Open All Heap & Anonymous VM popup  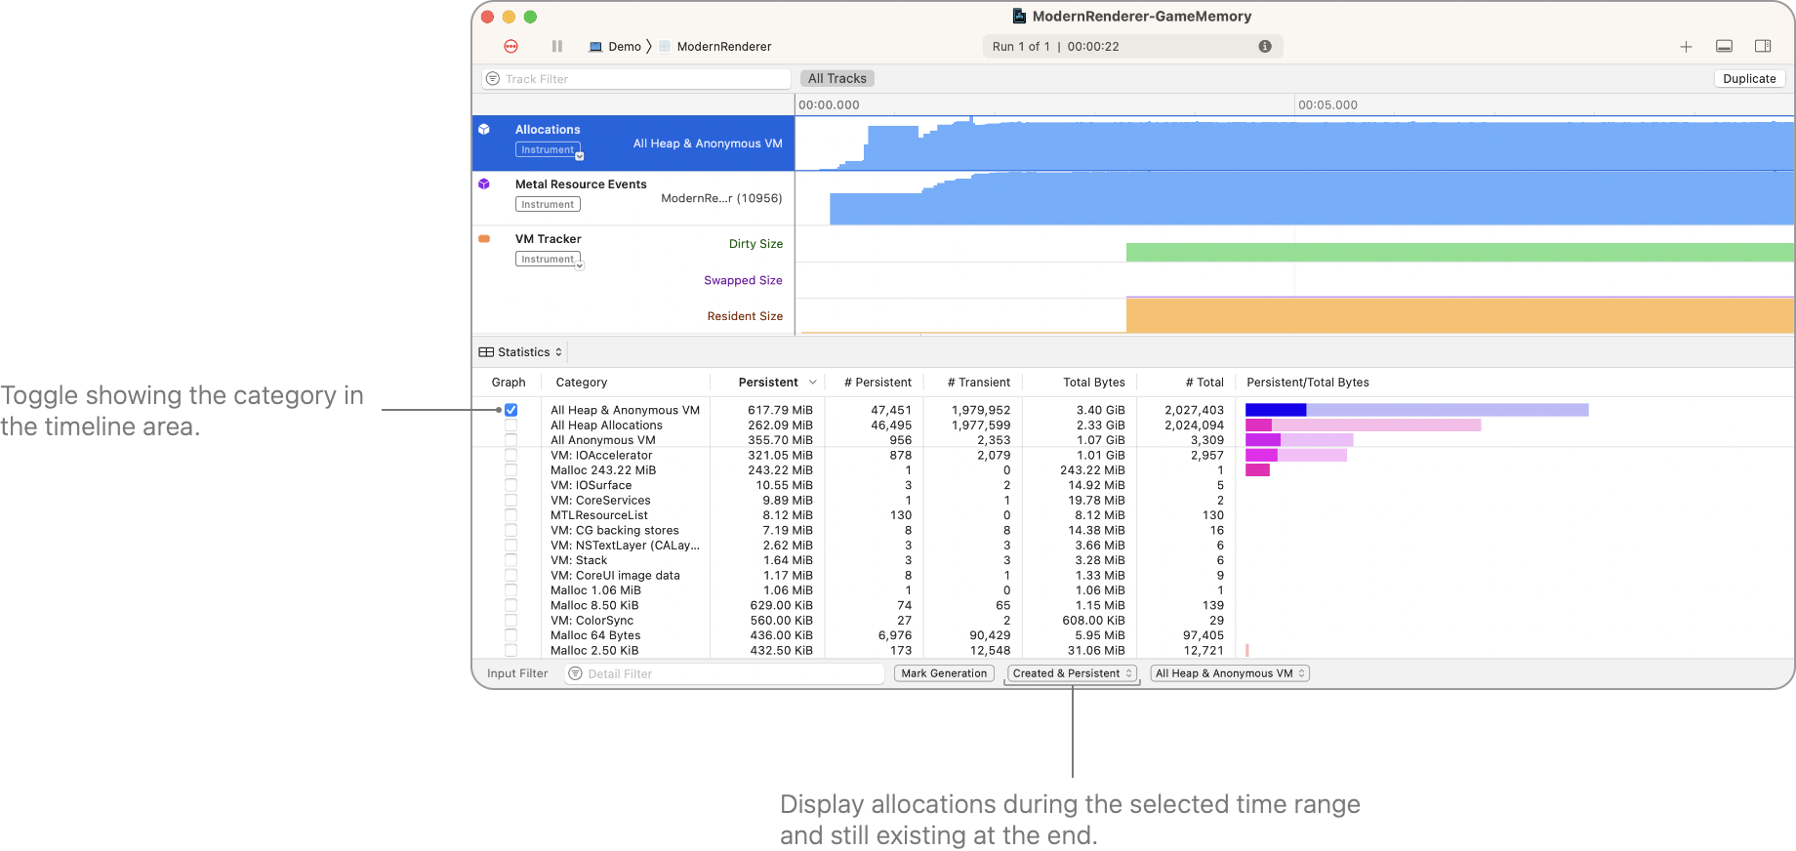pyautogui.click(x=1230, y=673)
